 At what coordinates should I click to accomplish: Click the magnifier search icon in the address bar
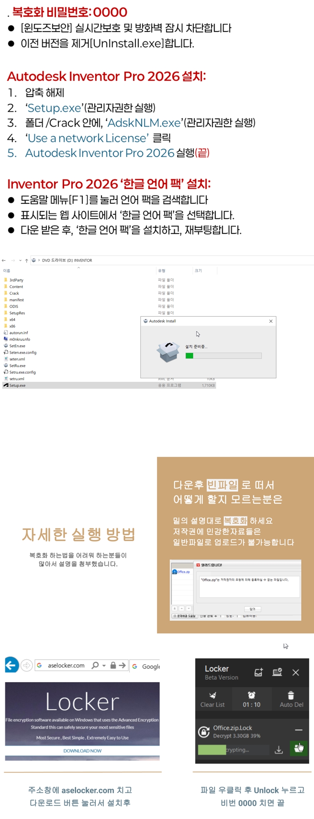95,666
